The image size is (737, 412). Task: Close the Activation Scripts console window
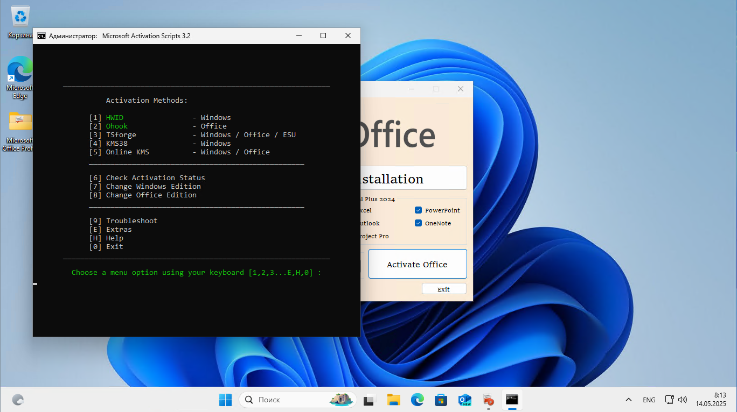click(348, 36)
